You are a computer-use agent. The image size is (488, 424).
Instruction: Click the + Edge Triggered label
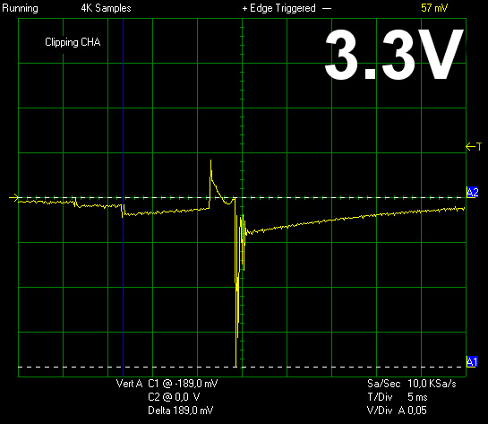pyautogui.click(x=279, y=8)
